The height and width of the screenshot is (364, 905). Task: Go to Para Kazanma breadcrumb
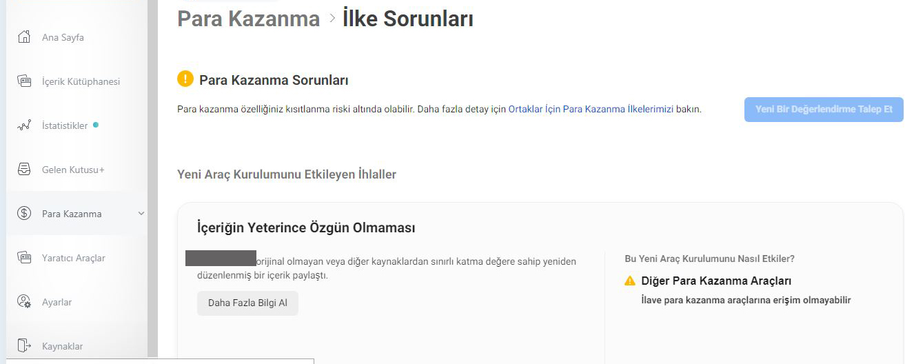(x=249, y=19)
